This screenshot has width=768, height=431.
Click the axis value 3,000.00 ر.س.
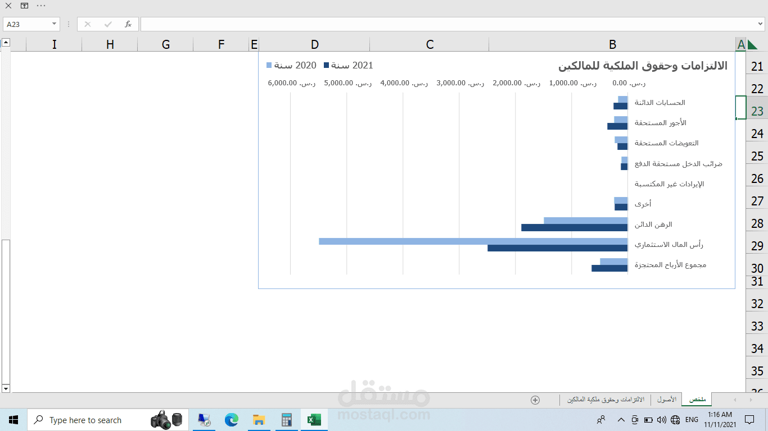point(460,83)
